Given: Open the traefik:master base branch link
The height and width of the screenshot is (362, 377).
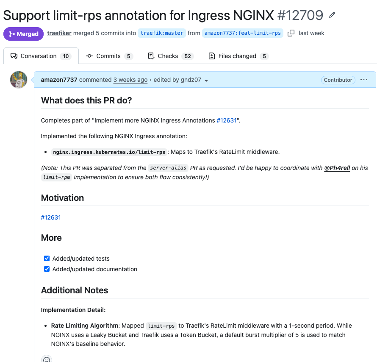Looking at the screenshot, I should click(x=162, y=33).
